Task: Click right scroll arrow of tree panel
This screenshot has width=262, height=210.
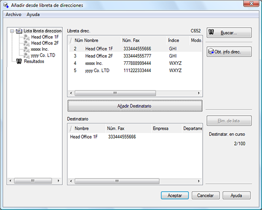Action: coord(59,181)
